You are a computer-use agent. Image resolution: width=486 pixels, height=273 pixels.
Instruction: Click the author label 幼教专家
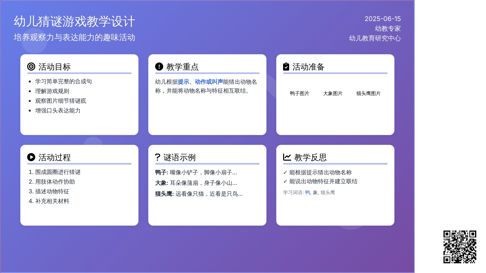click(x=388, y=28)
